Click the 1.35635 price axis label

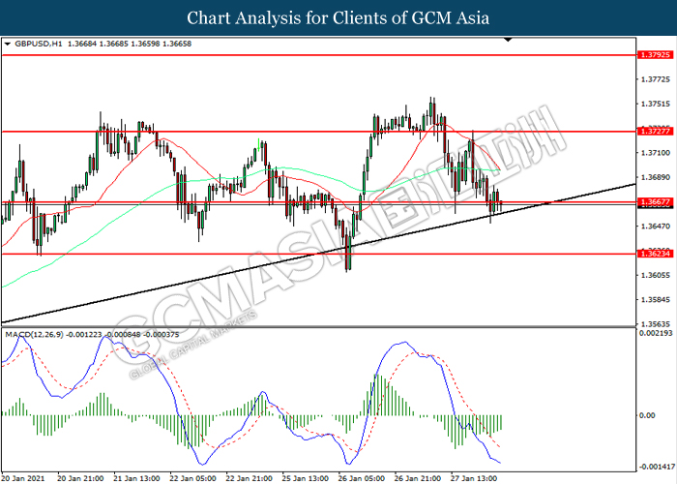click(656, 324)
